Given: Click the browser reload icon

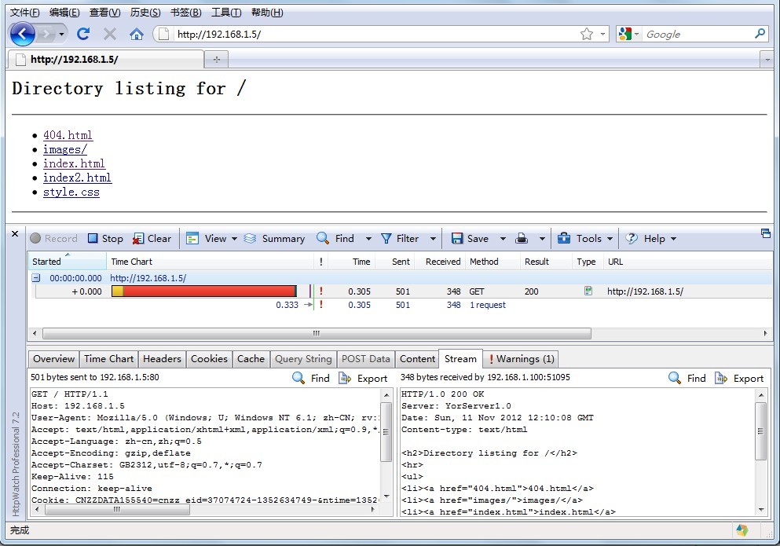Looking at the screenshot, I should tap(83, 34).
